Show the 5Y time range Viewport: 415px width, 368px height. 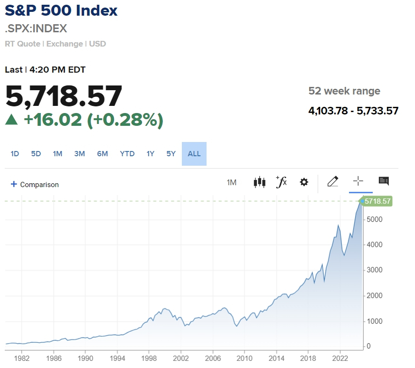point(171,154)
